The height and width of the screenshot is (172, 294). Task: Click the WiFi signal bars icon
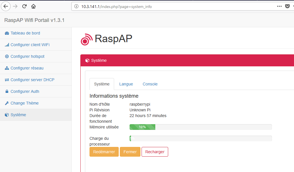click(x=7, y=45)
